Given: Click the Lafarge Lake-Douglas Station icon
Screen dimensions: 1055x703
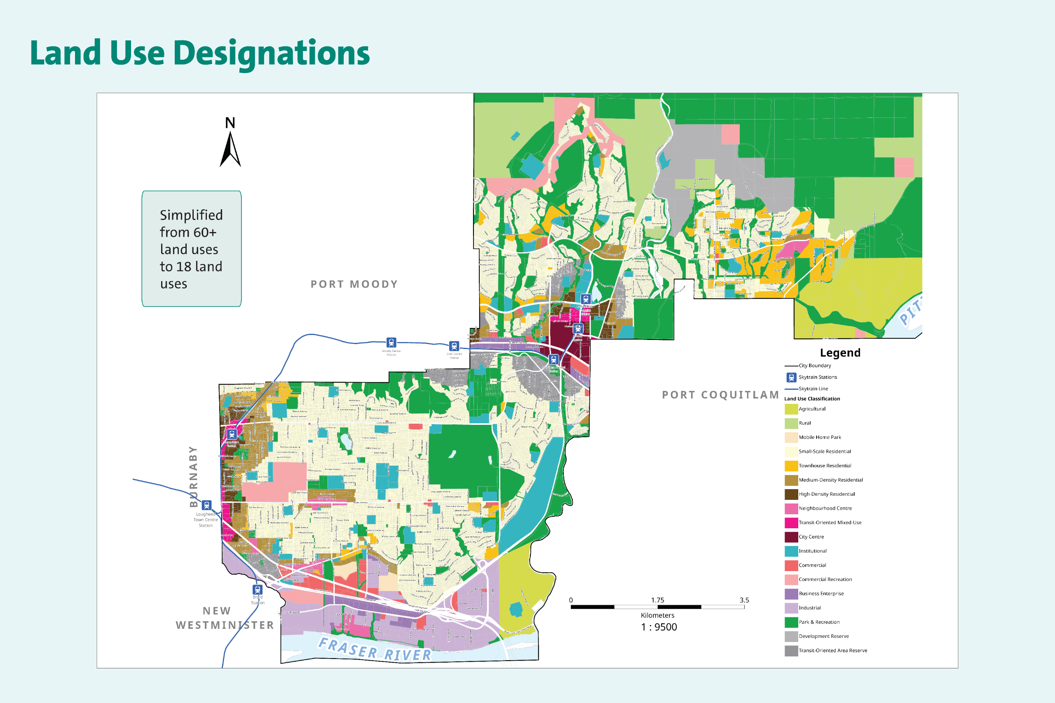Looking at the screenshot, I should (586, 299).
